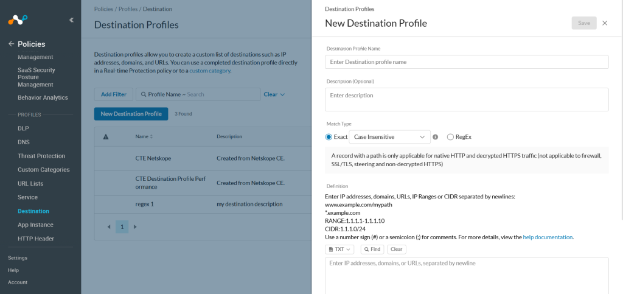Click the Description column header
The width and height of the screenshot is (623, 294).
click(x=229, y=137)
